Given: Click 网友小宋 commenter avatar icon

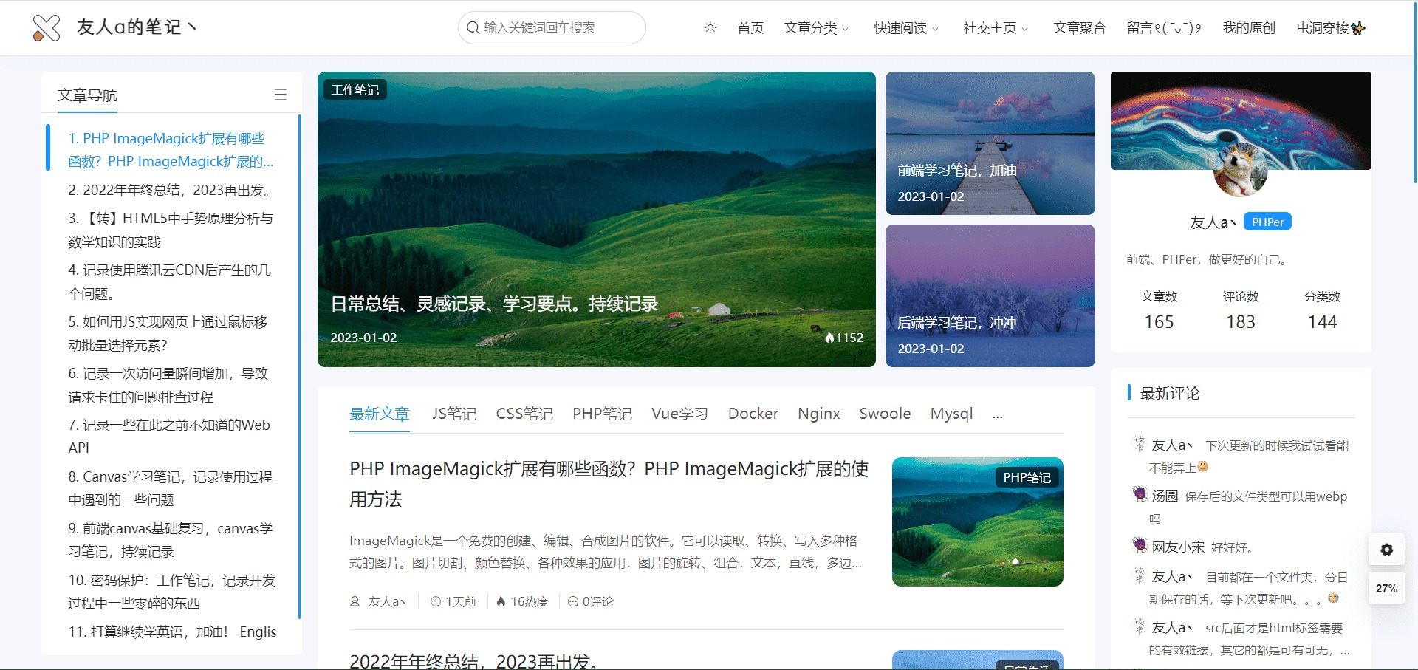Looking at the screenshot, I should [1140, 545].
